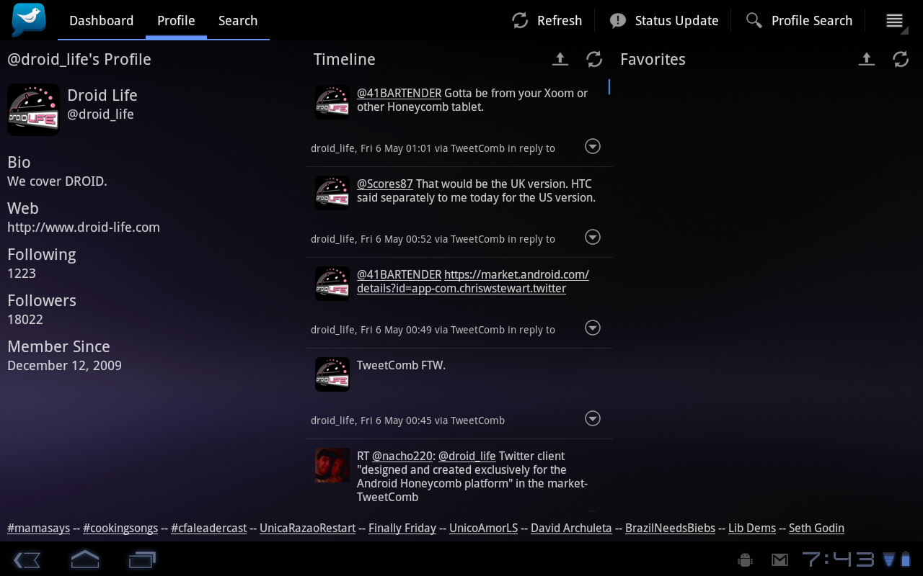Tap avatar on TweetComb FTW tweet
The height and width of the screenshot is (576, 923).
point(332,374)
